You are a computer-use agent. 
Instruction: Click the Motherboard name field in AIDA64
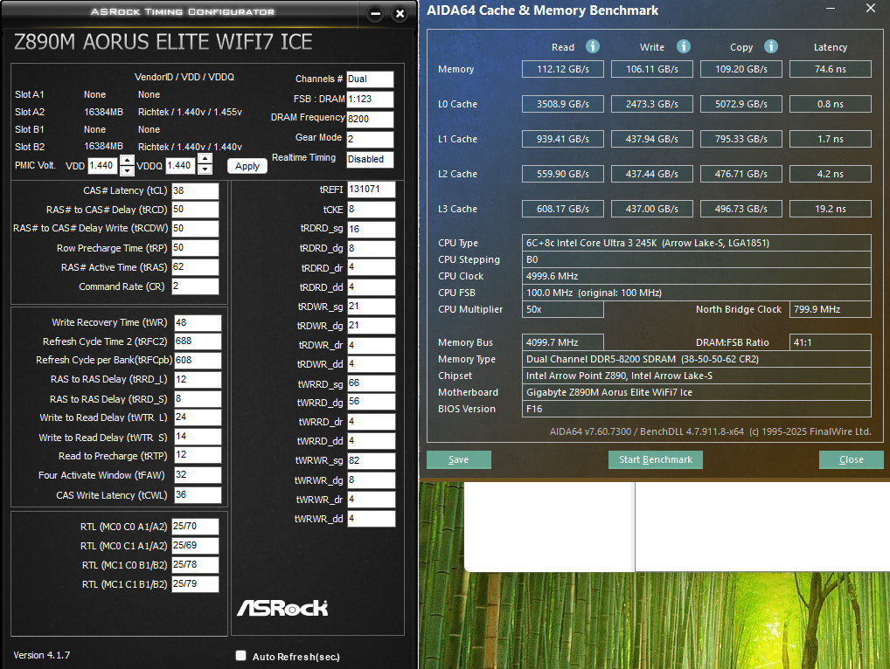point(697,392)
